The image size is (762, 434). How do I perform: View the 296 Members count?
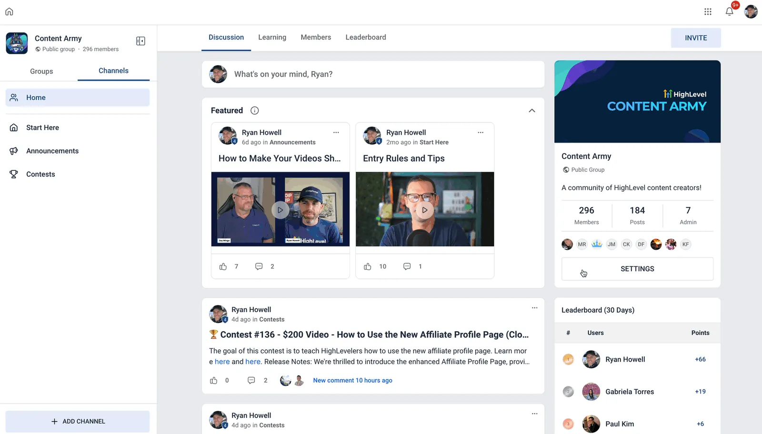tap(586, 216)
